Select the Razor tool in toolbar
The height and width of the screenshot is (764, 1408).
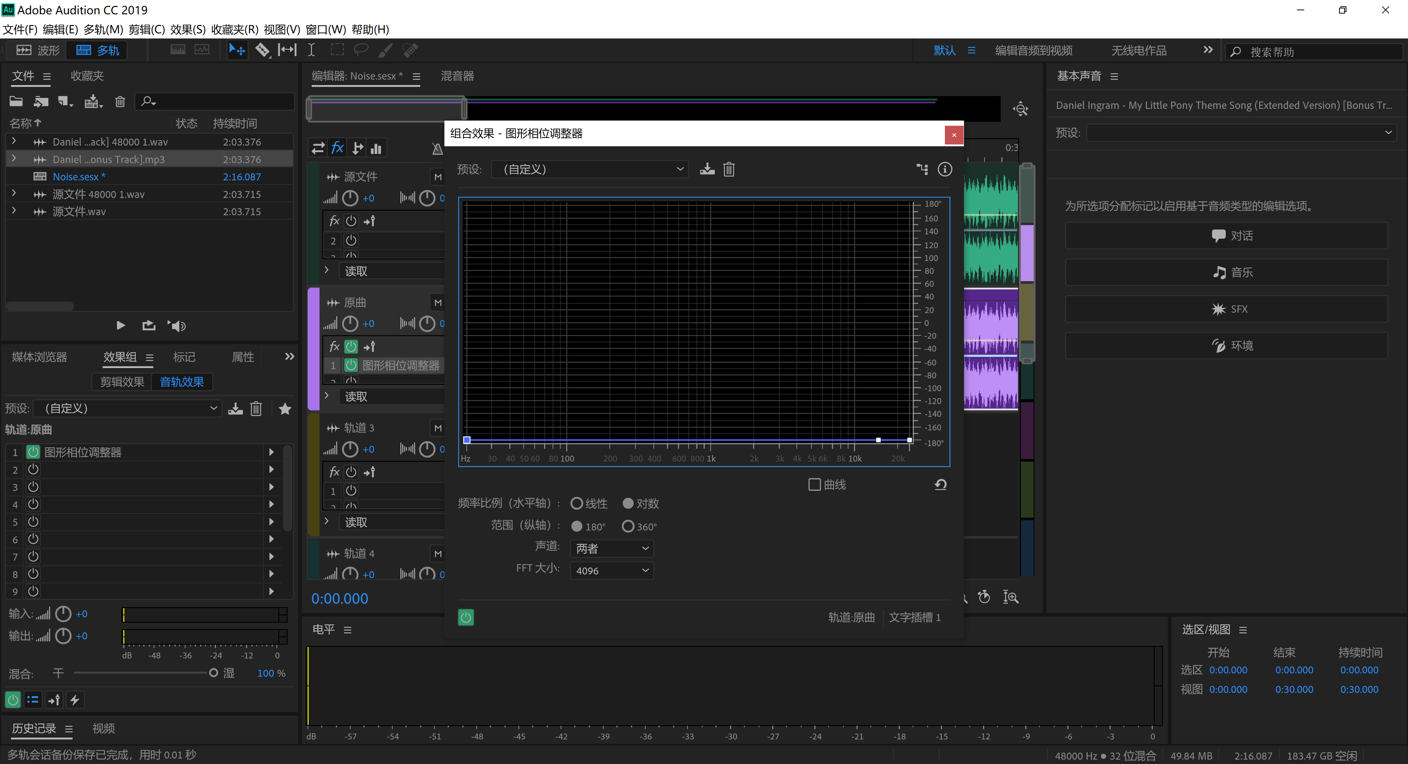coord(263,50)
